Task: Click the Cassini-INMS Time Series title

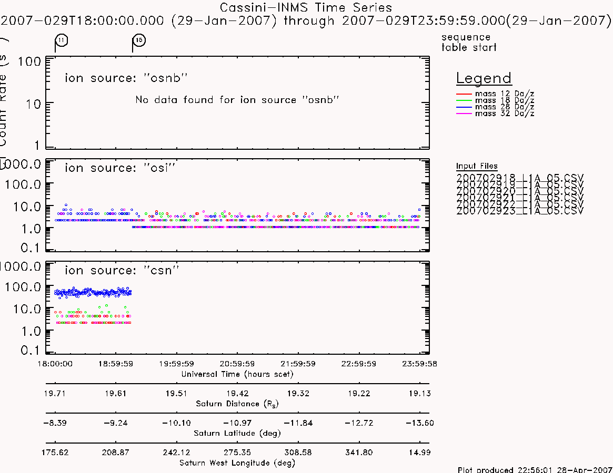Action: [306, 7]
